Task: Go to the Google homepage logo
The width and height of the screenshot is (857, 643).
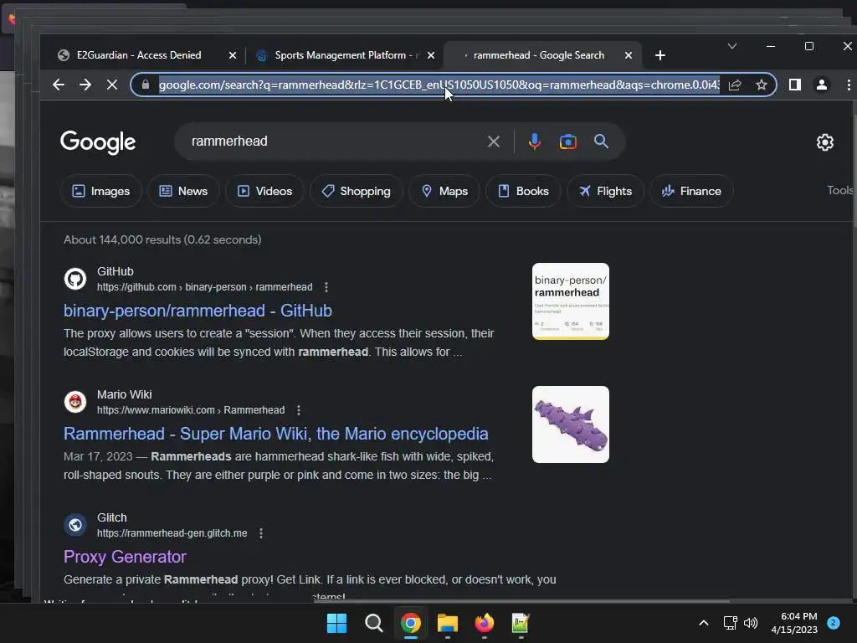Action: [98, 142]
